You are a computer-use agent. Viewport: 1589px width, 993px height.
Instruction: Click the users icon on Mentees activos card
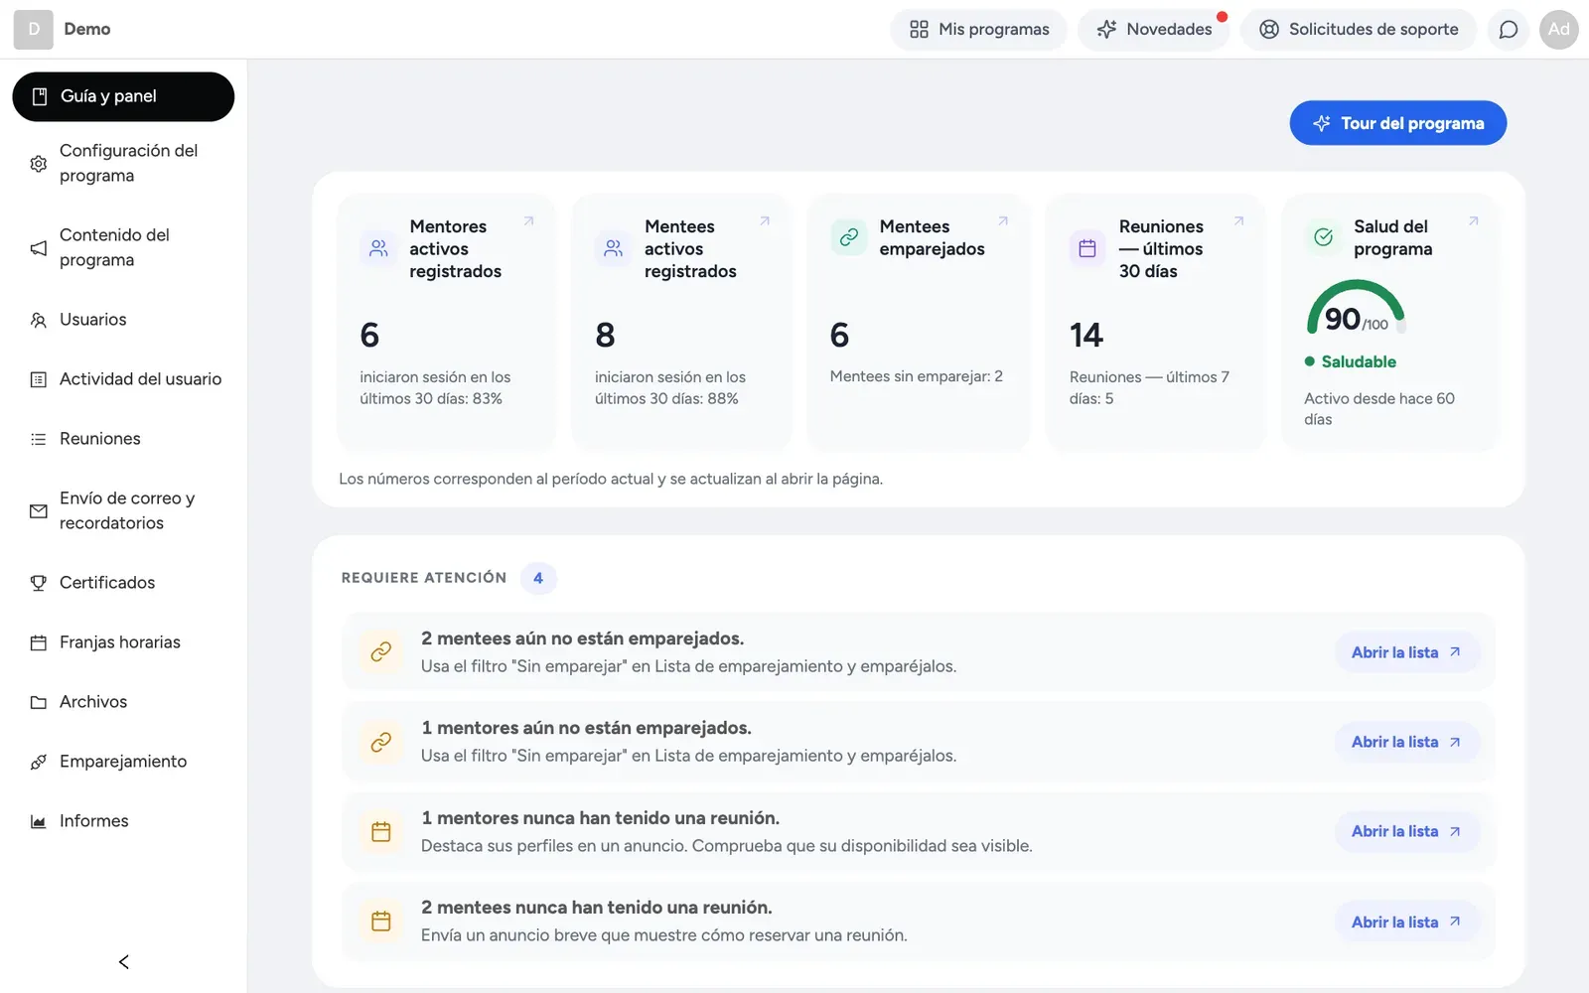coord(614,248)
